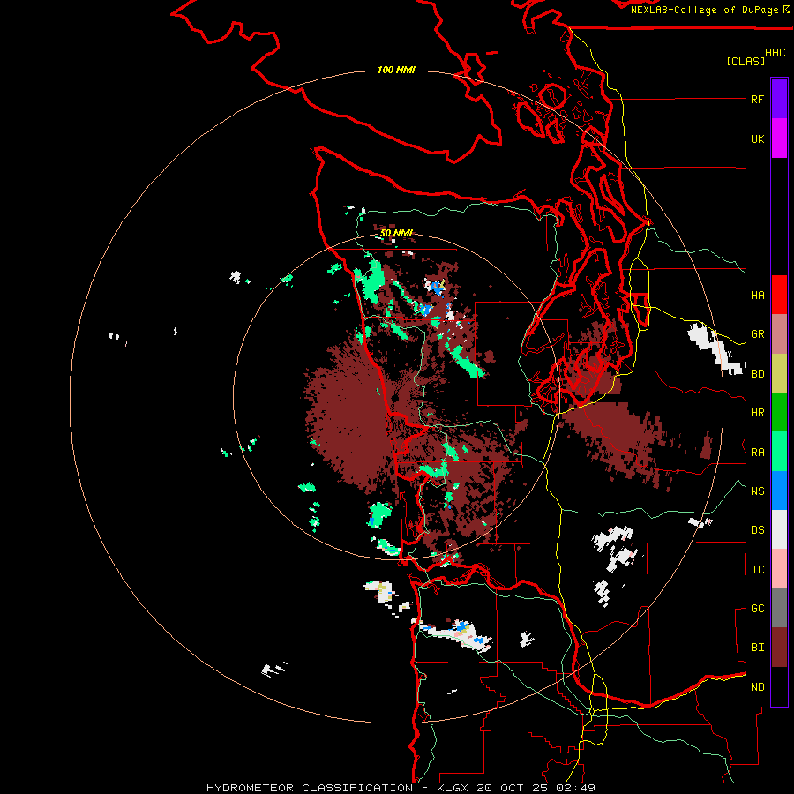Click the 'GC' legend label
This screenshot has width=794, height=794.
point(757,609)
